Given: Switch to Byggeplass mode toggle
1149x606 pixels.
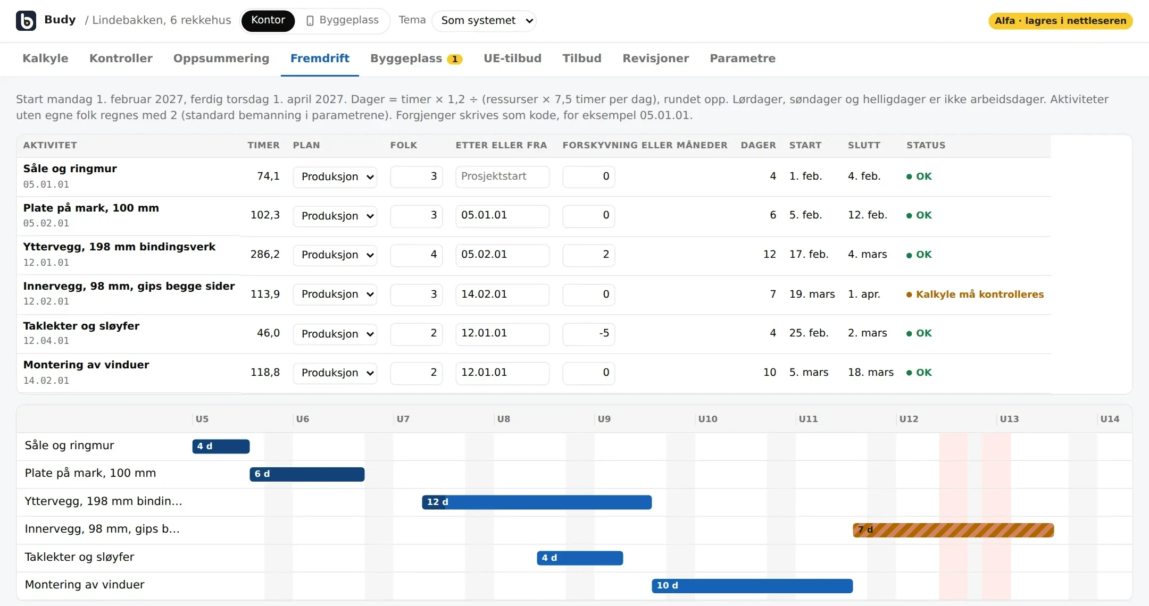Looking at the screenshot, I should click(343, 21).
